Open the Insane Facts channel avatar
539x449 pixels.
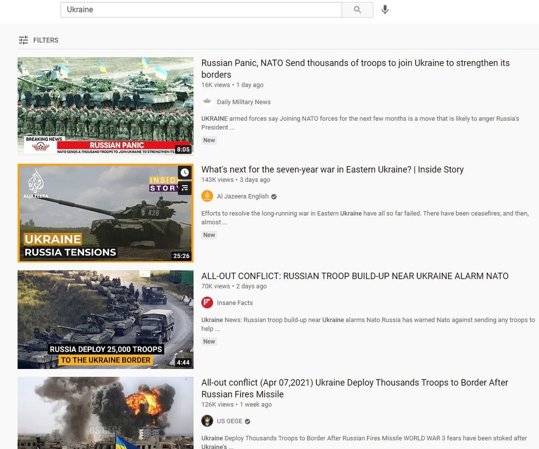207,303
